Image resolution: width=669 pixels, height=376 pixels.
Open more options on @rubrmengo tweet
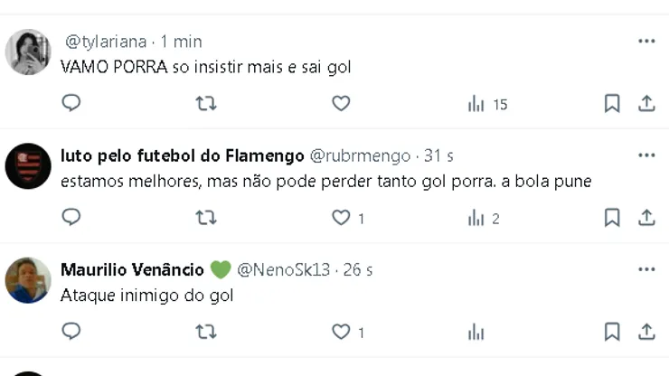646,155
